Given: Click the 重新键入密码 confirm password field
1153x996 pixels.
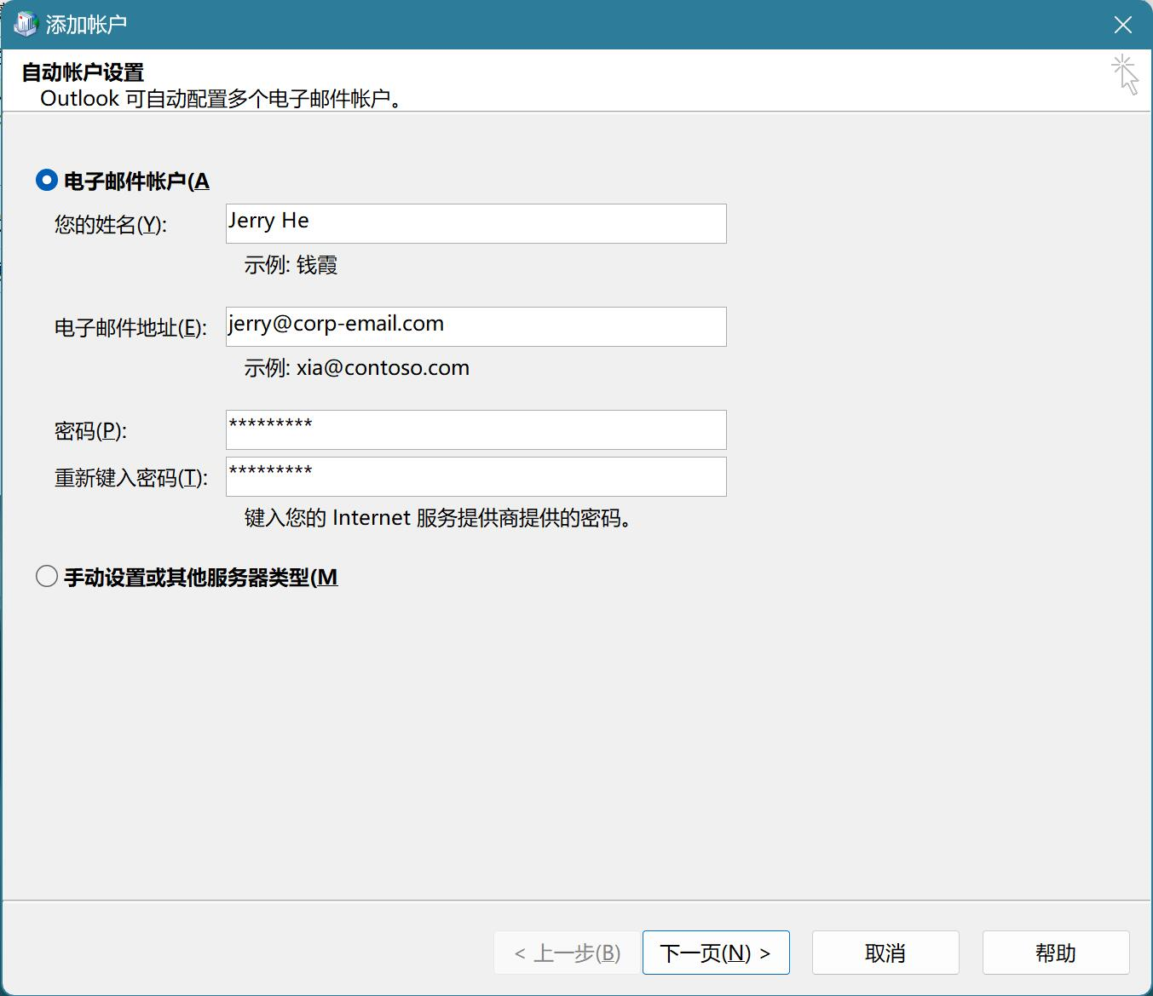Looking at the screenshot, I should coord(476,476).
